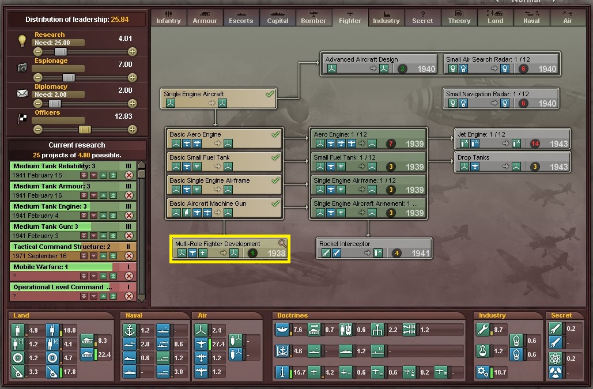
Task: Select the Drop Tanks technology
Action: pyautogui.click(x=512, y=162)
